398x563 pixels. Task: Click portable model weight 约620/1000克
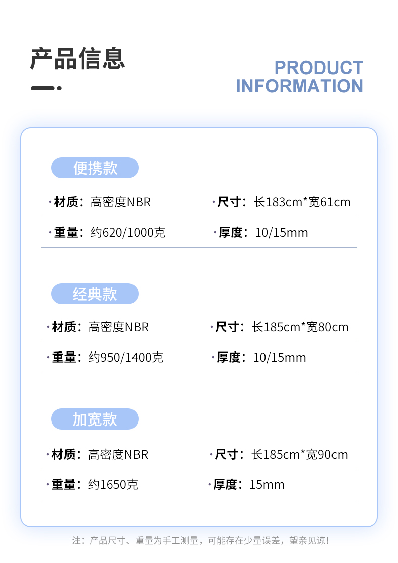coord(128,232)
